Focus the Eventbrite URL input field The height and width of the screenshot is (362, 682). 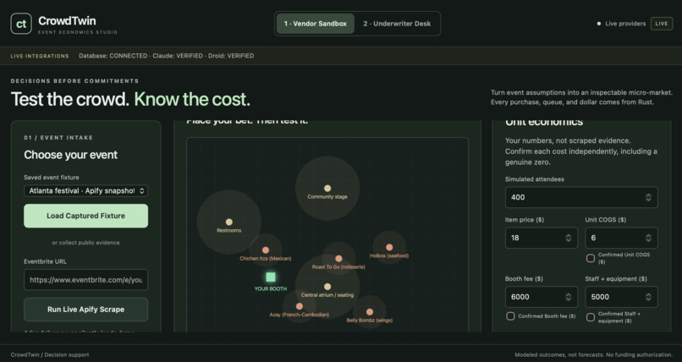click(85, 280)
